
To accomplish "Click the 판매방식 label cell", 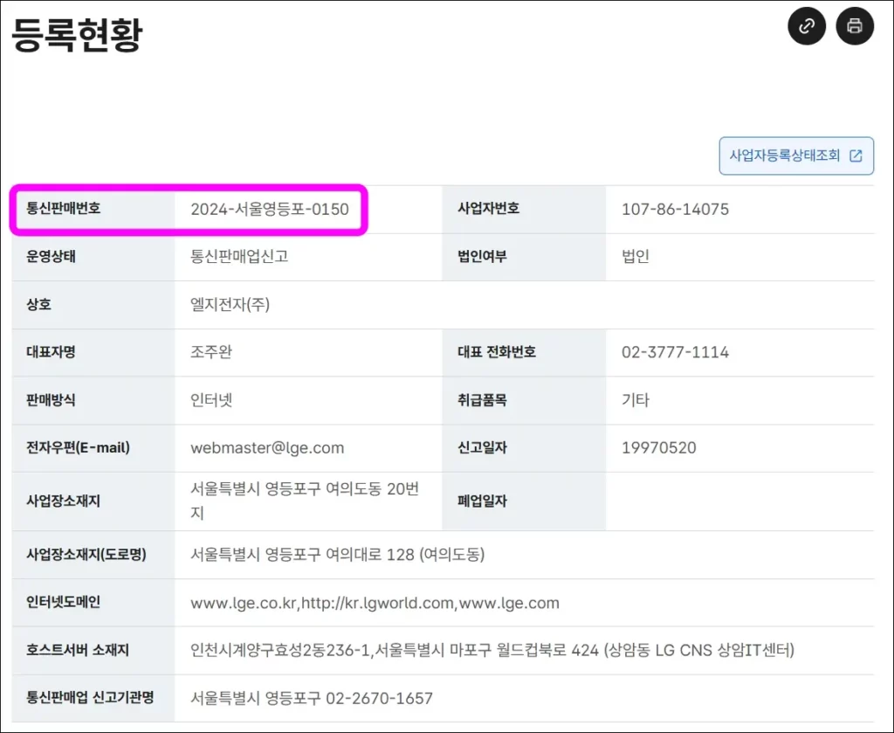I will pyautogui.click(x=93, y=400).
